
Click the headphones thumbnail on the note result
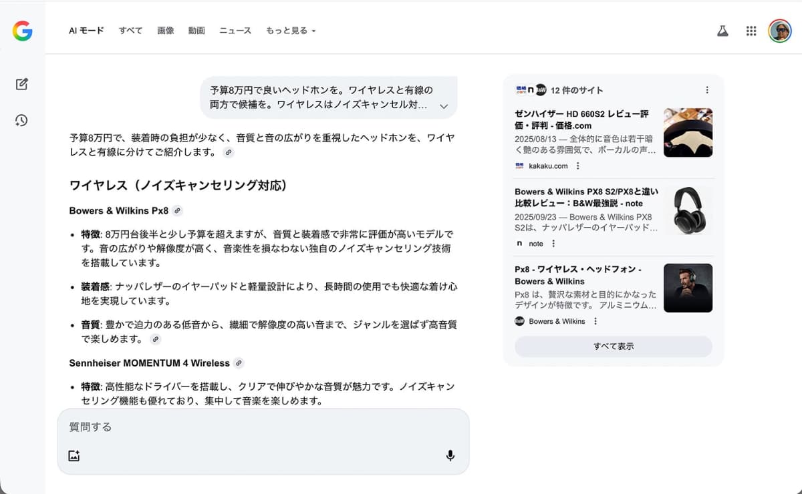(688, 210)
